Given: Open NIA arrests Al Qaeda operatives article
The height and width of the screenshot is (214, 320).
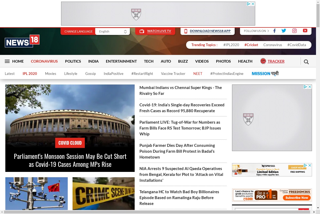Looking at the screenshot, I should click(181, 175).
